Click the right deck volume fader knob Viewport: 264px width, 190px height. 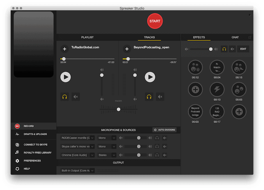click(135, 75)
